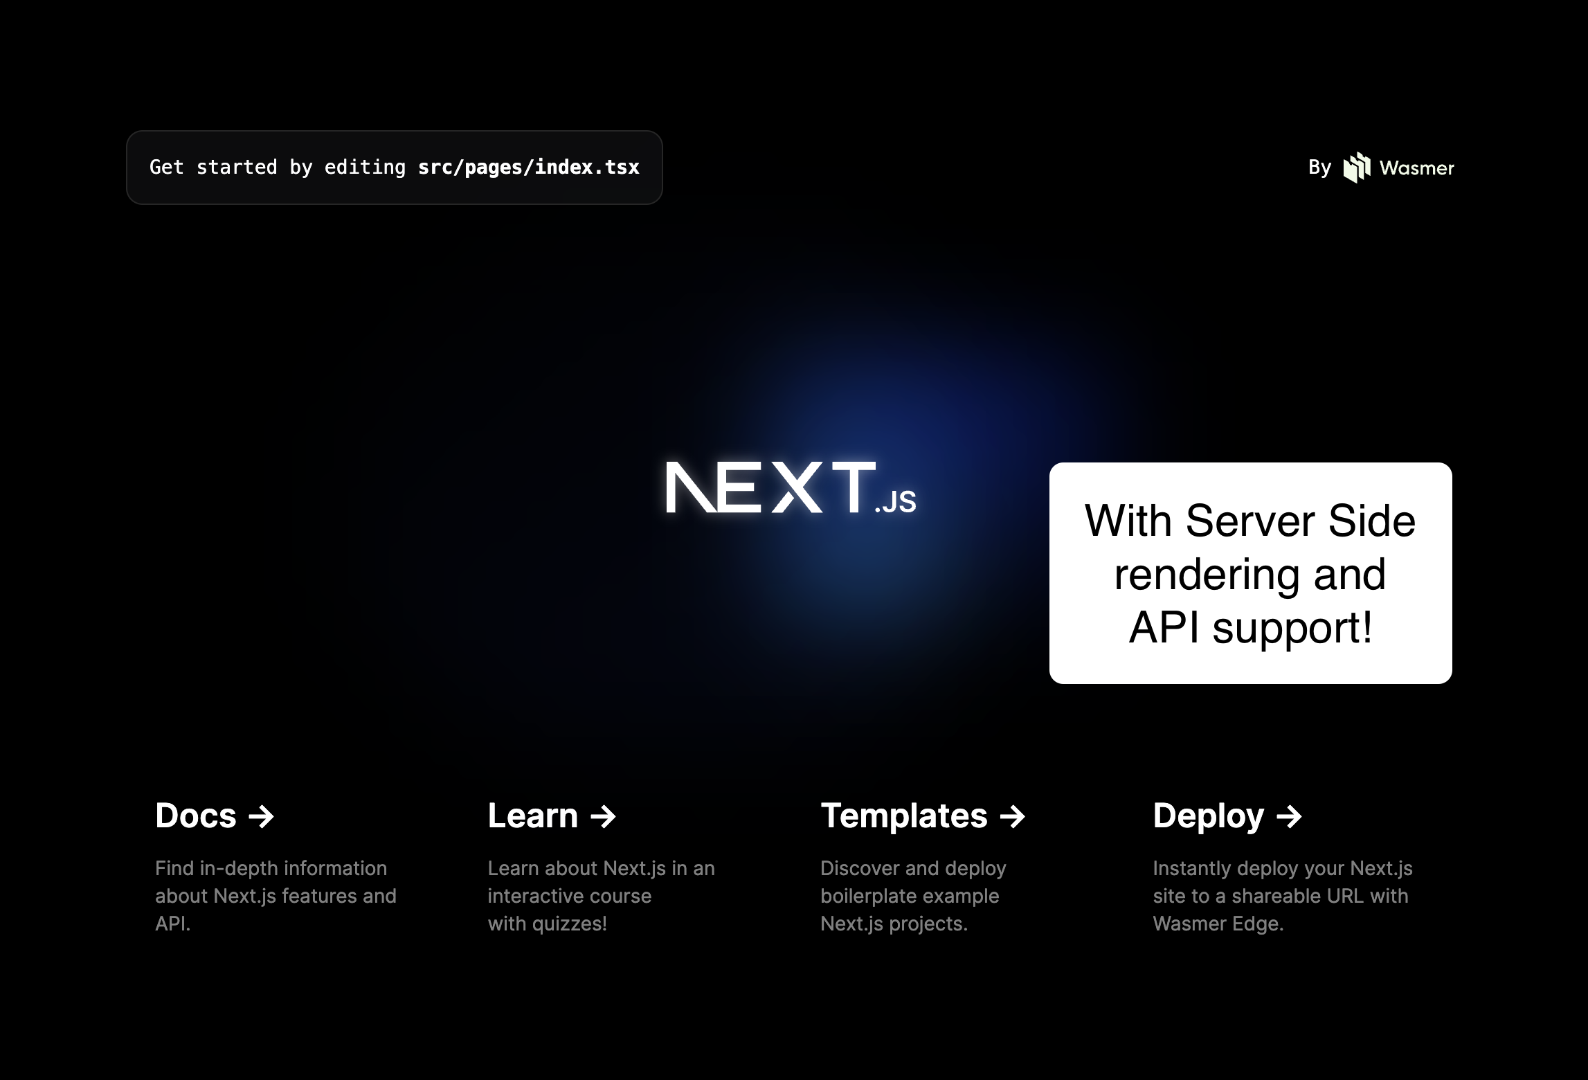Click the 'Wasmer Edge' text under Deploy
1588x1080 pixels.
pos(1218,923)
